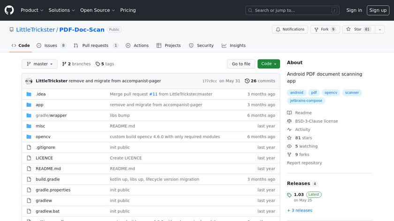Switch to the Issues tab
This screenshot has height=221, width=394.
click(51, 45)
